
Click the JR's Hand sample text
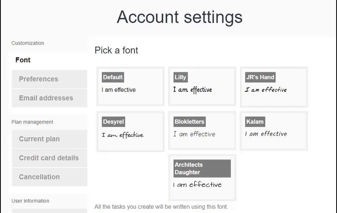pyautogui.click(x=266, y=90)
